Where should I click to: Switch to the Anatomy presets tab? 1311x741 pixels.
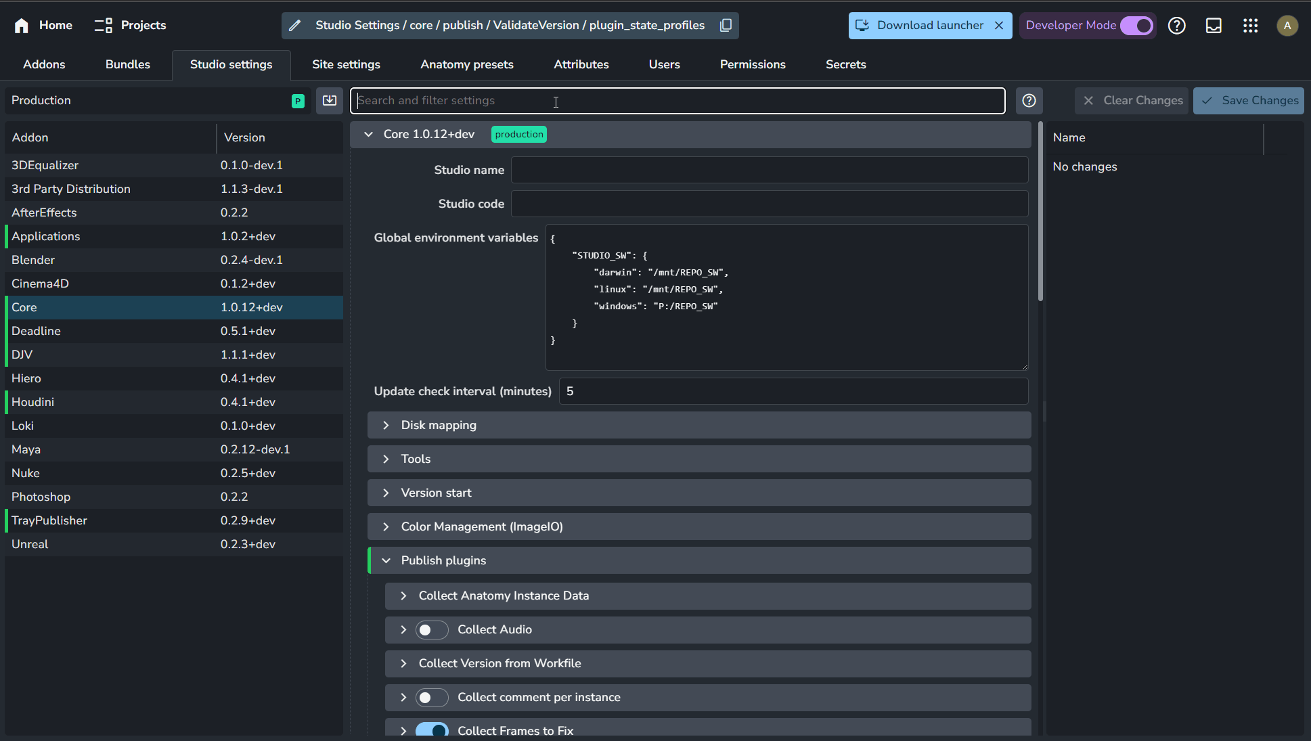(x=466, y=65)
